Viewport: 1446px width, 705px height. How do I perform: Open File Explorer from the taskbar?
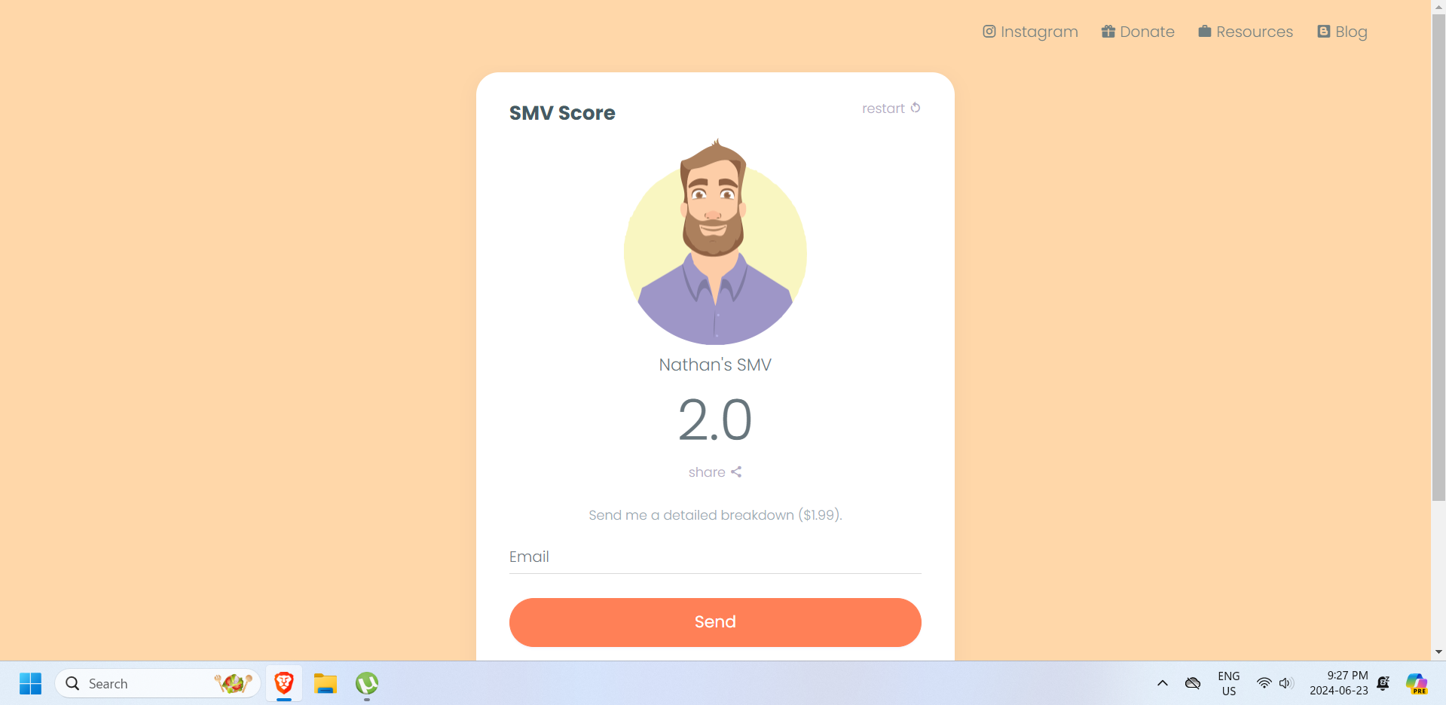pyautogui.click(x=326, y=683)
